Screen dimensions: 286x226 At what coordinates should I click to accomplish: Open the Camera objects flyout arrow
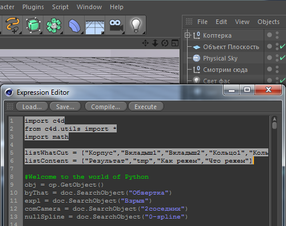(123, 33)
